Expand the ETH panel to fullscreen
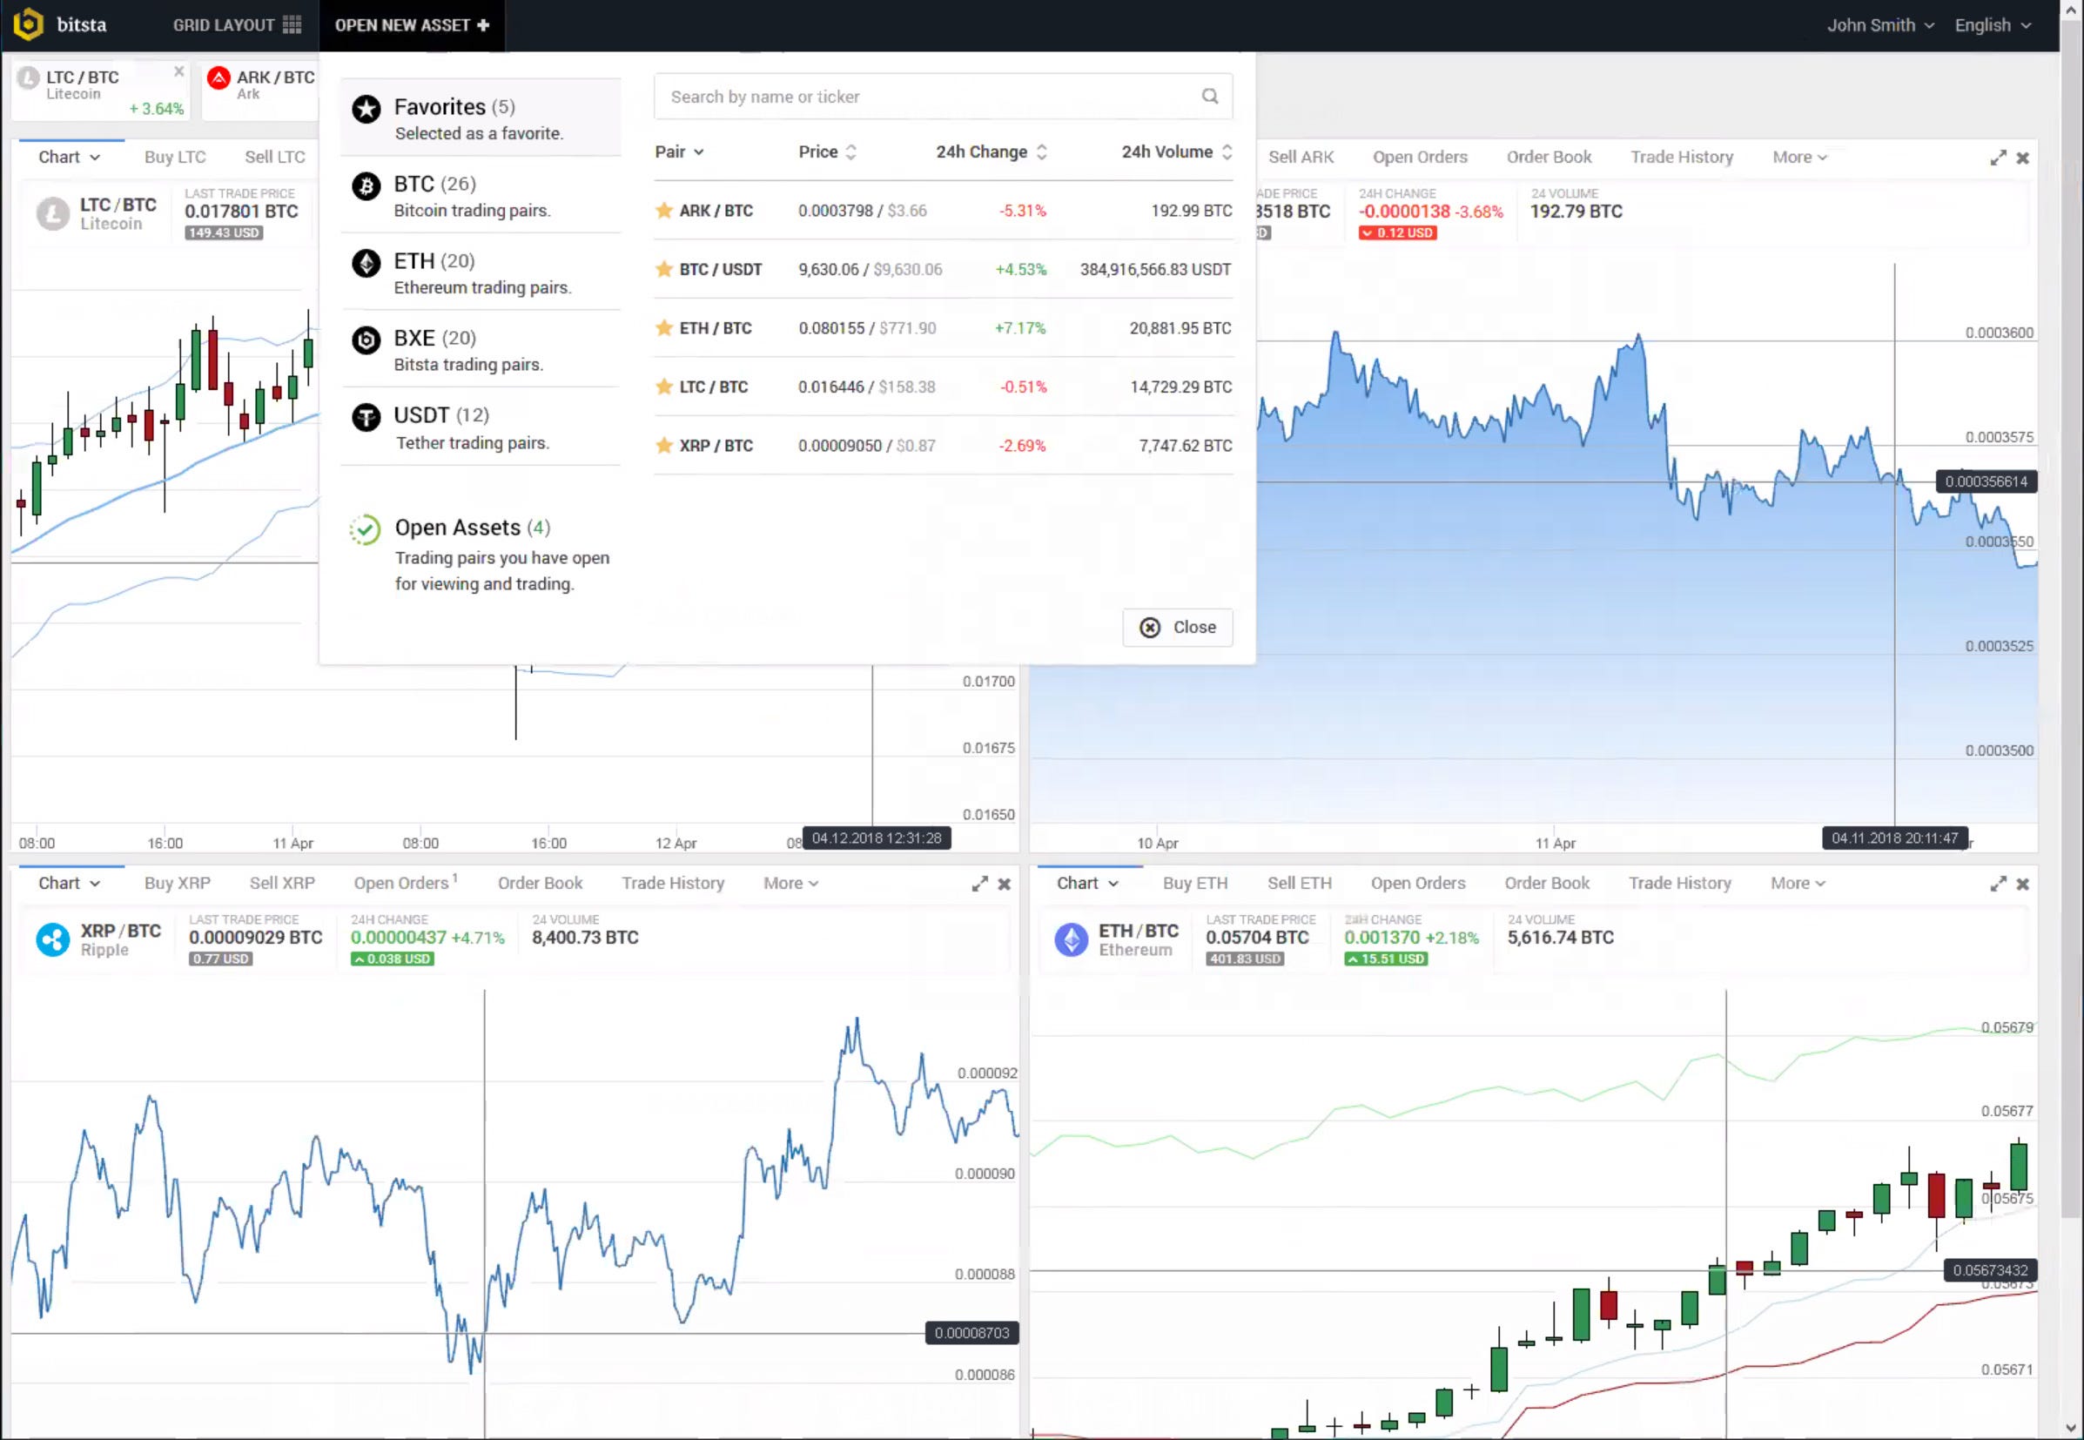The height and width of the screenshot is (1440, 2084). pos(1999,885)
